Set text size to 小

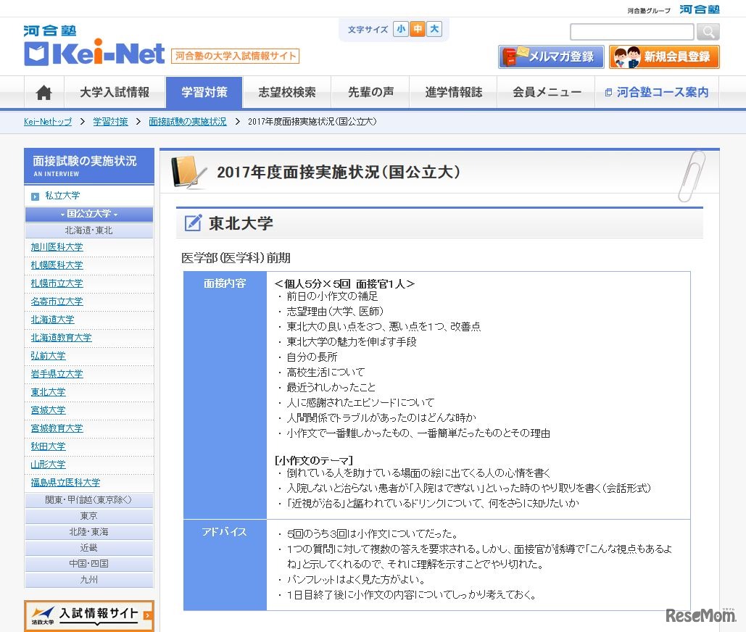[401, 29]
